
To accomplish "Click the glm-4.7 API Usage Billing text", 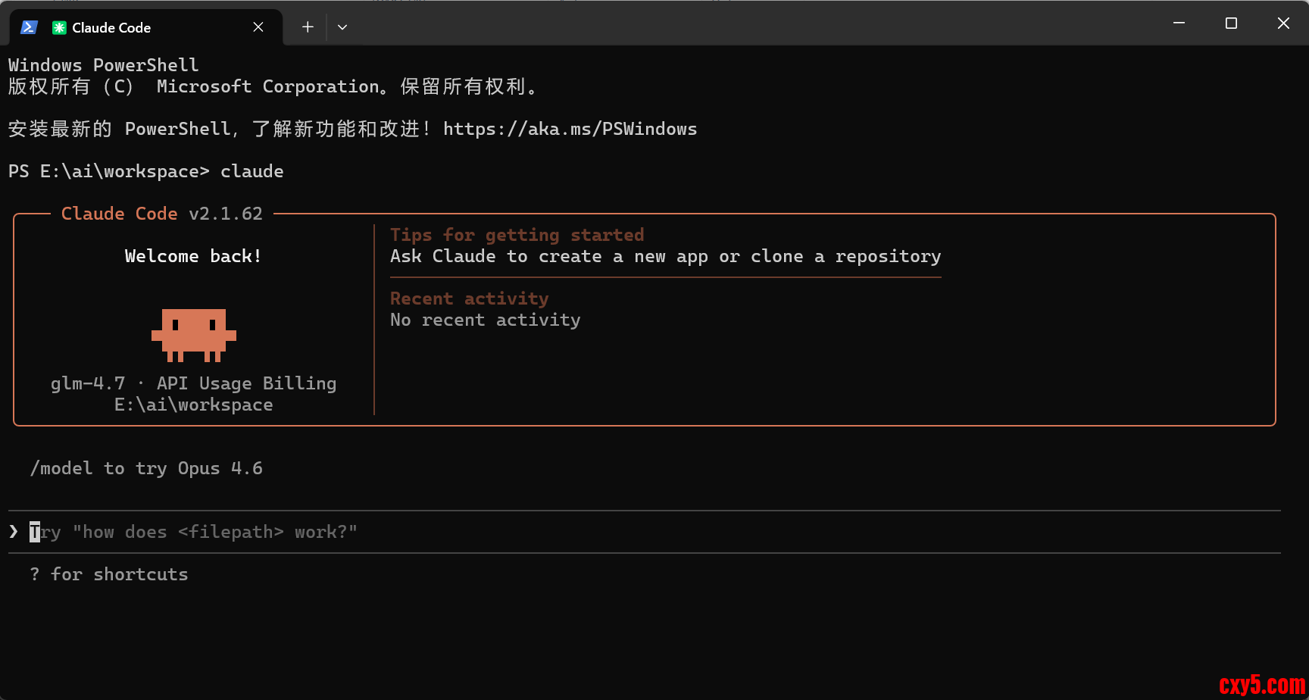I will 193,383.
